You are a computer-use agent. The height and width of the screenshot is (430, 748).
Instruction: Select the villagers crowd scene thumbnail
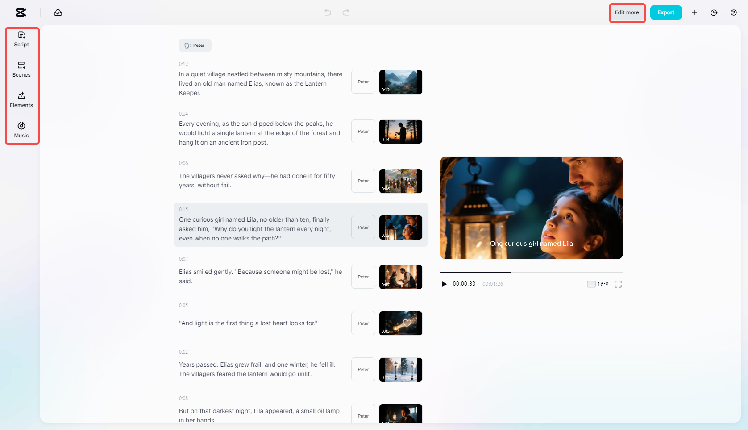401,181
